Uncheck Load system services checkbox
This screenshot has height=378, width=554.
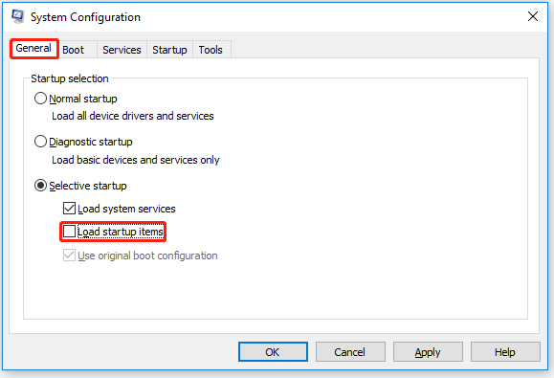69,209
